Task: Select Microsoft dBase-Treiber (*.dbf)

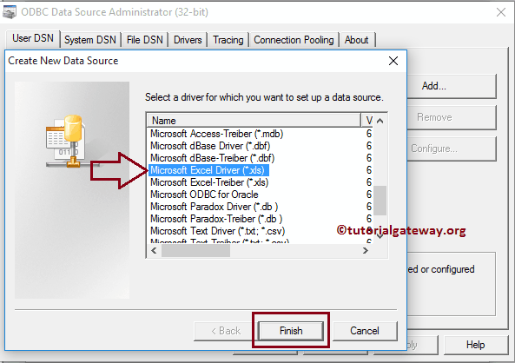Action: [212, 158]
